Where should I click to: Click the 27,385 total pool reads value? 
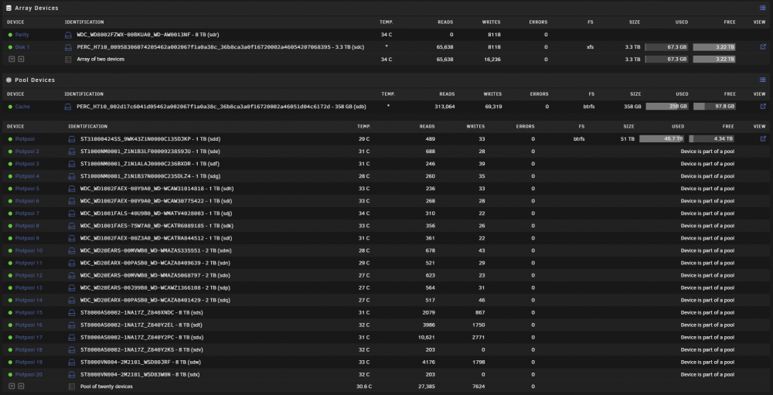[426, 386]
